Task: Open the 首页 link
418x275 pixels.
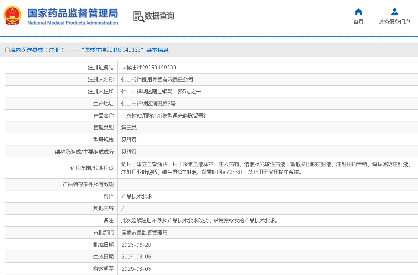Action: (x=359, y=22)
